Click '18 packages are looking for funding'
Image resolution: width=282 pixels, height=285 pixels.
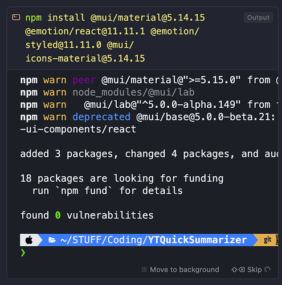(122, 178)
